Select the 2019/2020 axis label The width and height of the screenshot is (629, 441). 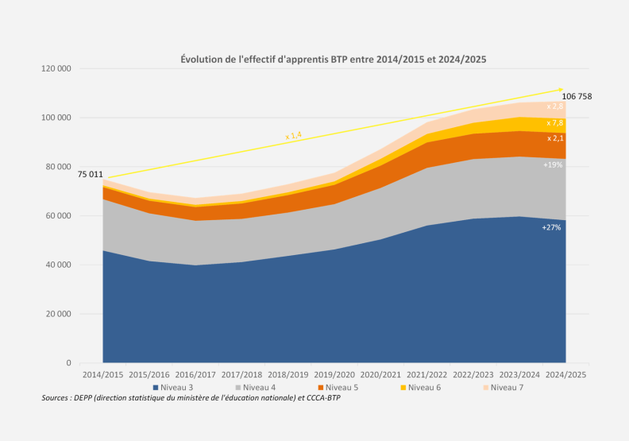tap(334, 375)
